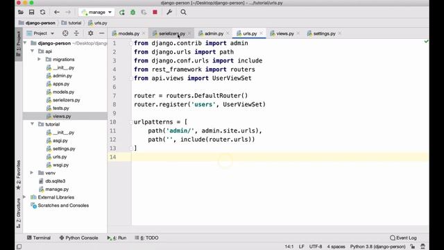Start debugging with the green bug icon
Viewport: 444px width, 250px height.
point(133,12)
